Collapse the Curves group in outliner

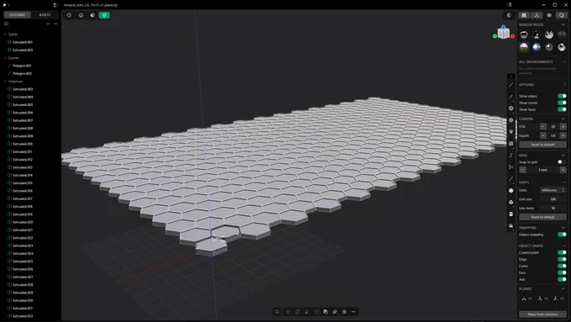[x=5, y=58]
